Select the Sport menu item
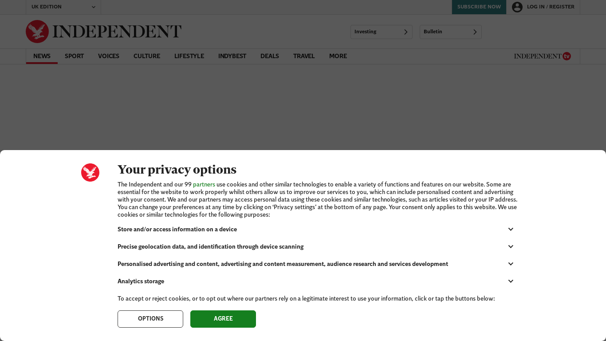The height and width of the screenshot is (341, 606). 74,56
